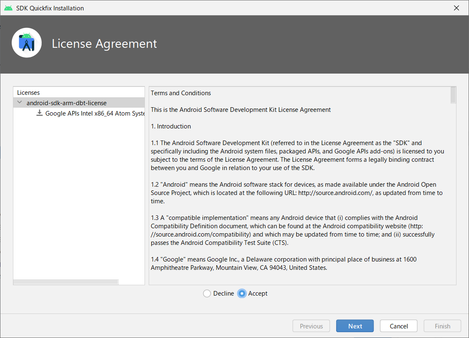
Task: Click Cancel to abort the installation
Action: pos(398,326)
